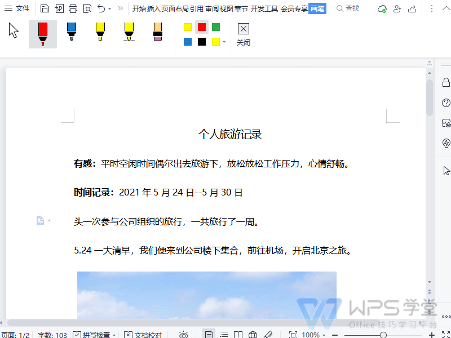The height and width of the screenshot is (338, 451).
Task: Pick the red color swatch
Action: pos(202,27)
